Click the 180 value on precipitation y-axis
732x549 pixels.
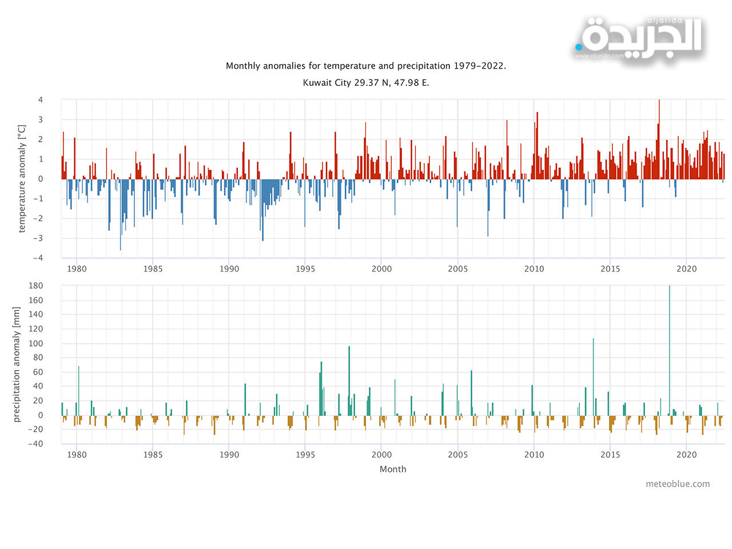(36, 285)
